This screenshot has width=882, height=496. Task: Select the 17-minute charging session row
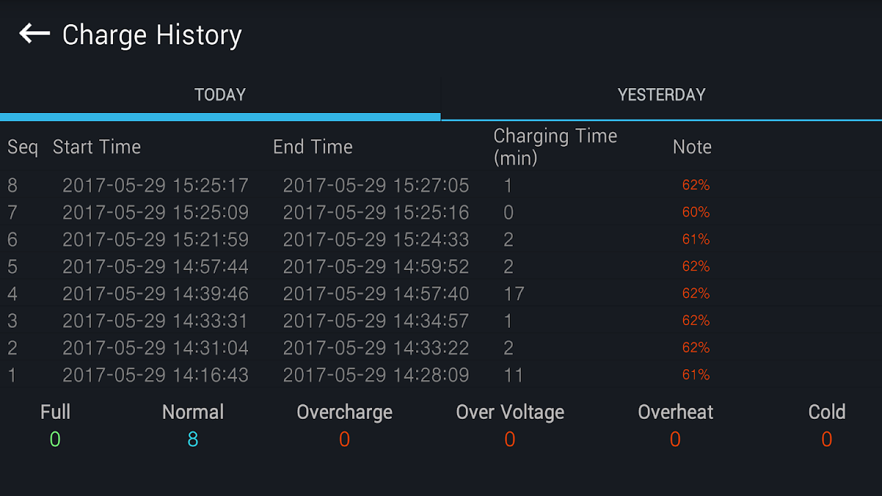tap(441, 293)
